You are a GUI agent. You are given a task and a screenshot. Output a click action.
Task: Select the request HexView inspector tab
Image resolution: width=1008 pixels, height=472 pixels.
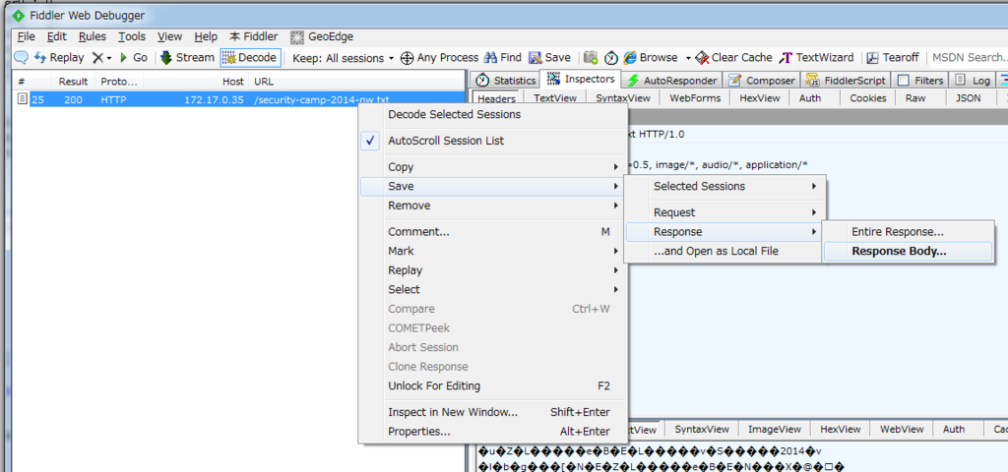759,98
